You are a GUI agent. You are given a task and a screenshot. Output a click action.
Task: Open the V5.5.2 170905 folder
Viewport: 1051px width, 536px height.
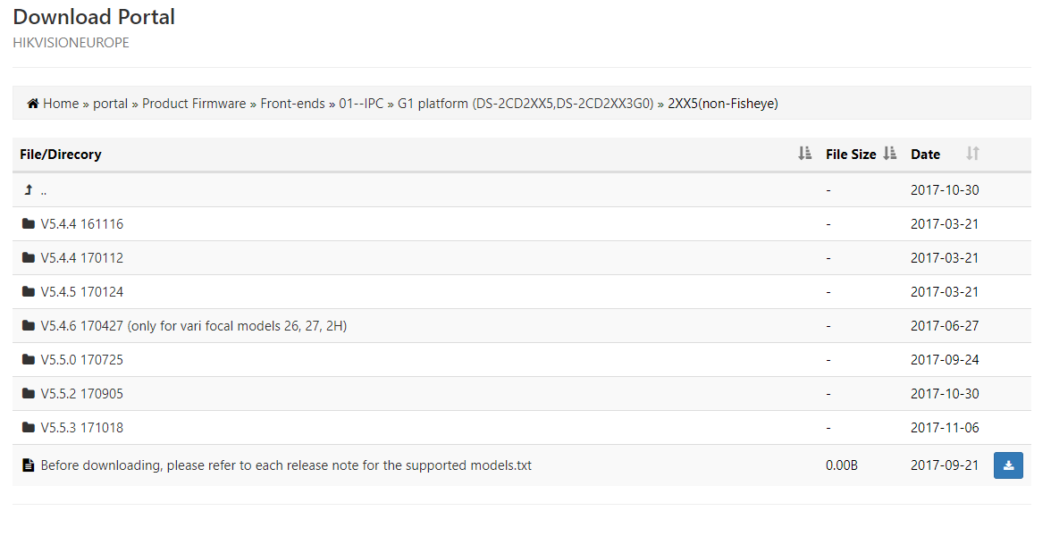point(82,394)
